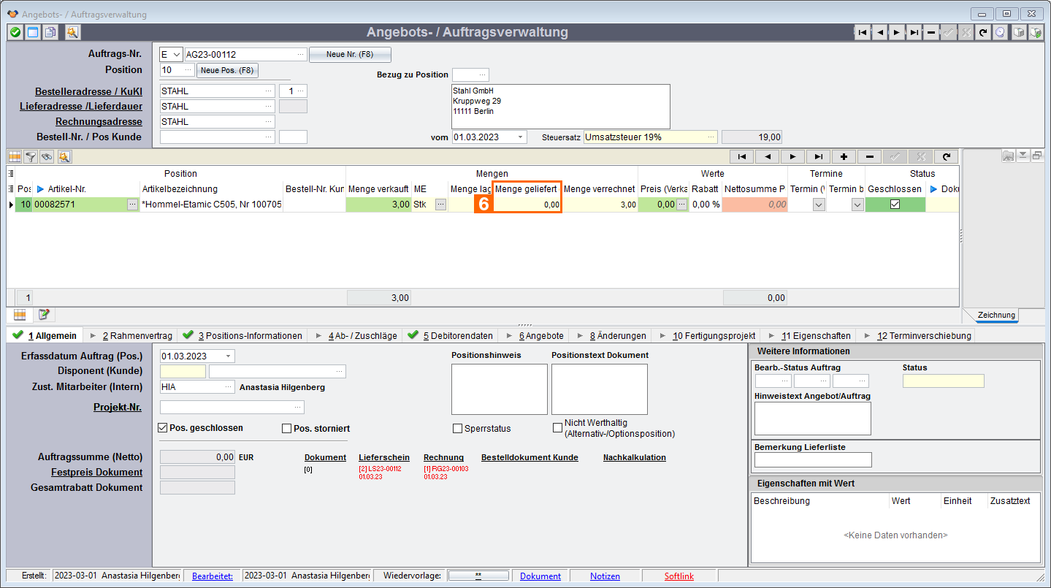Jump to first position in grid navigator
Viewport: 1051px width, 588px height.
coord(741,156)
